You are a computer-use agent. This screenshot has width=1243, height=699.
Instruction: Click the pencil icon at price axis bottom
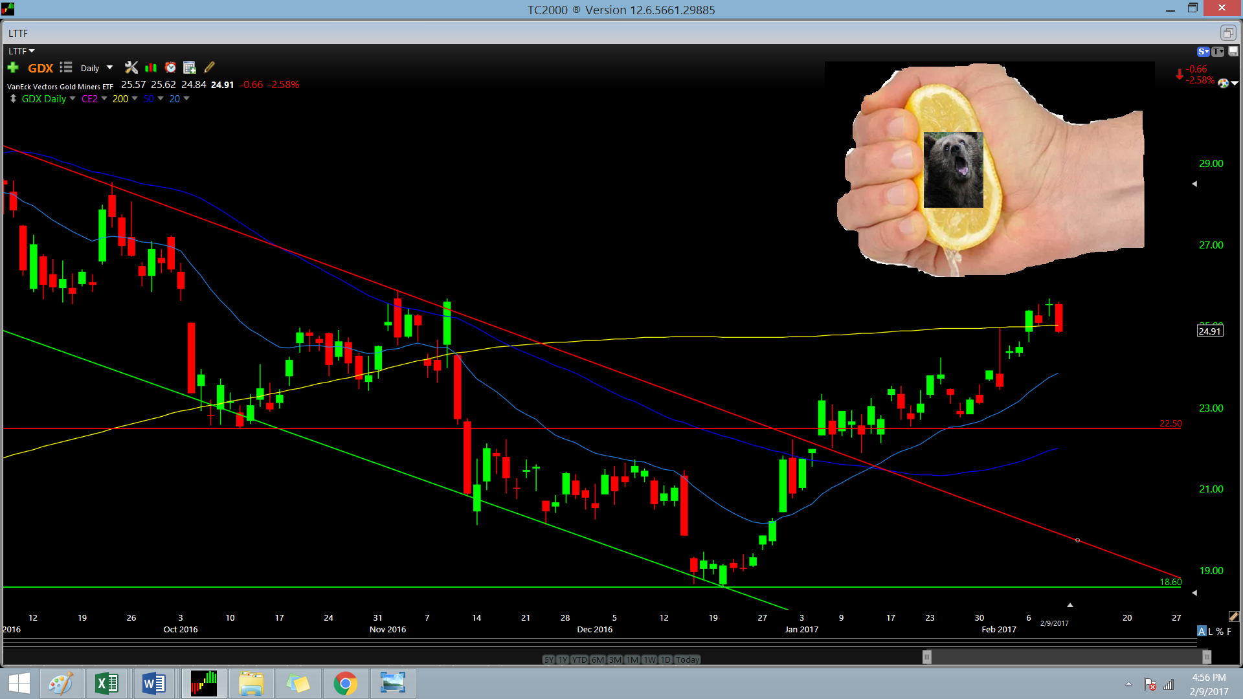tap(1234, 616)
